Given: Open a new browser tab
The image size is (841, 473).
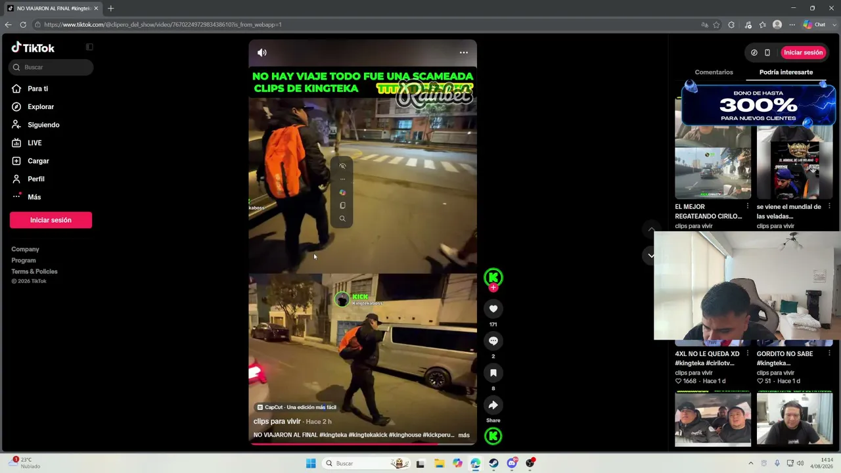Looking at the screenshot, I should [110, 9].
